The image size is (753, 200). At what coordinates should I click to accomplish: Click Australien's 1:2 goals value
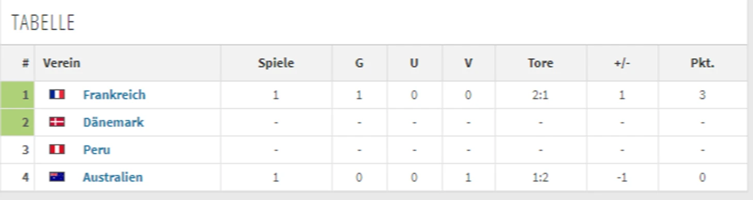[x=541, y=177]
